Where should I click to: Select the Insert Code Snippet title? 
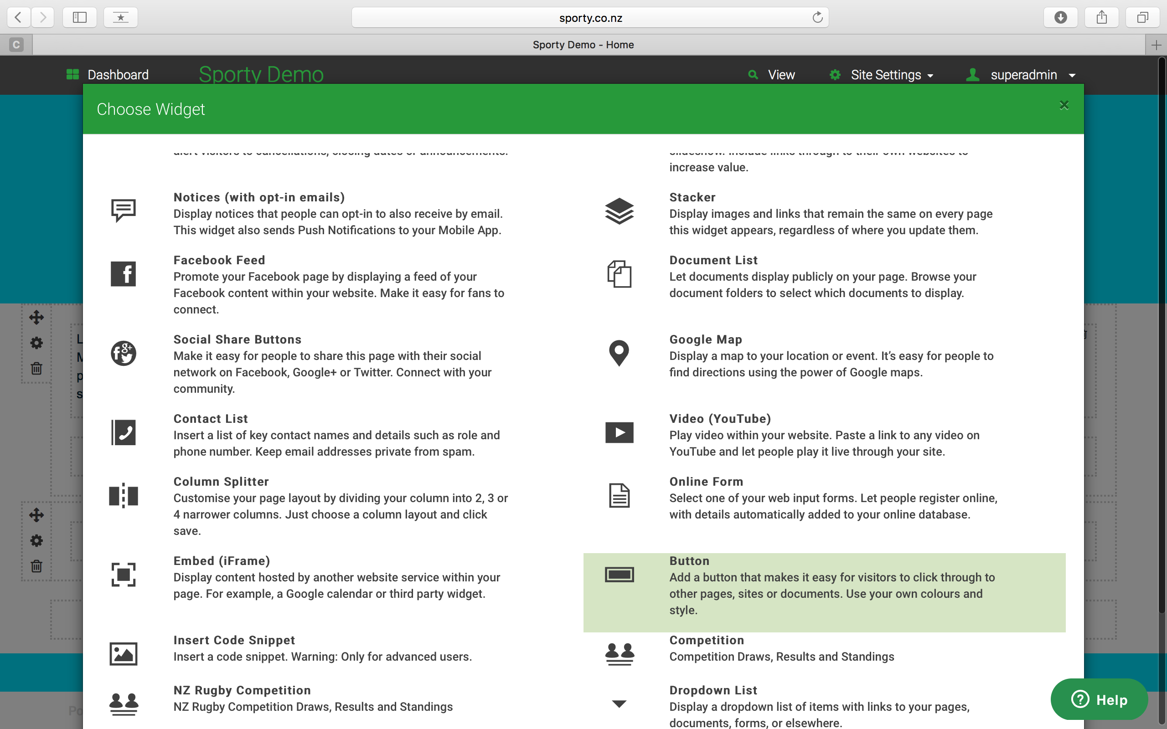234,640
